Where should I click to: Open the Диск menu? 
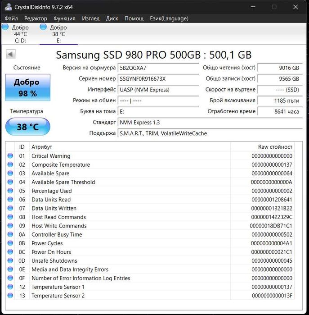pyautogui.click(x=112, y=18)
